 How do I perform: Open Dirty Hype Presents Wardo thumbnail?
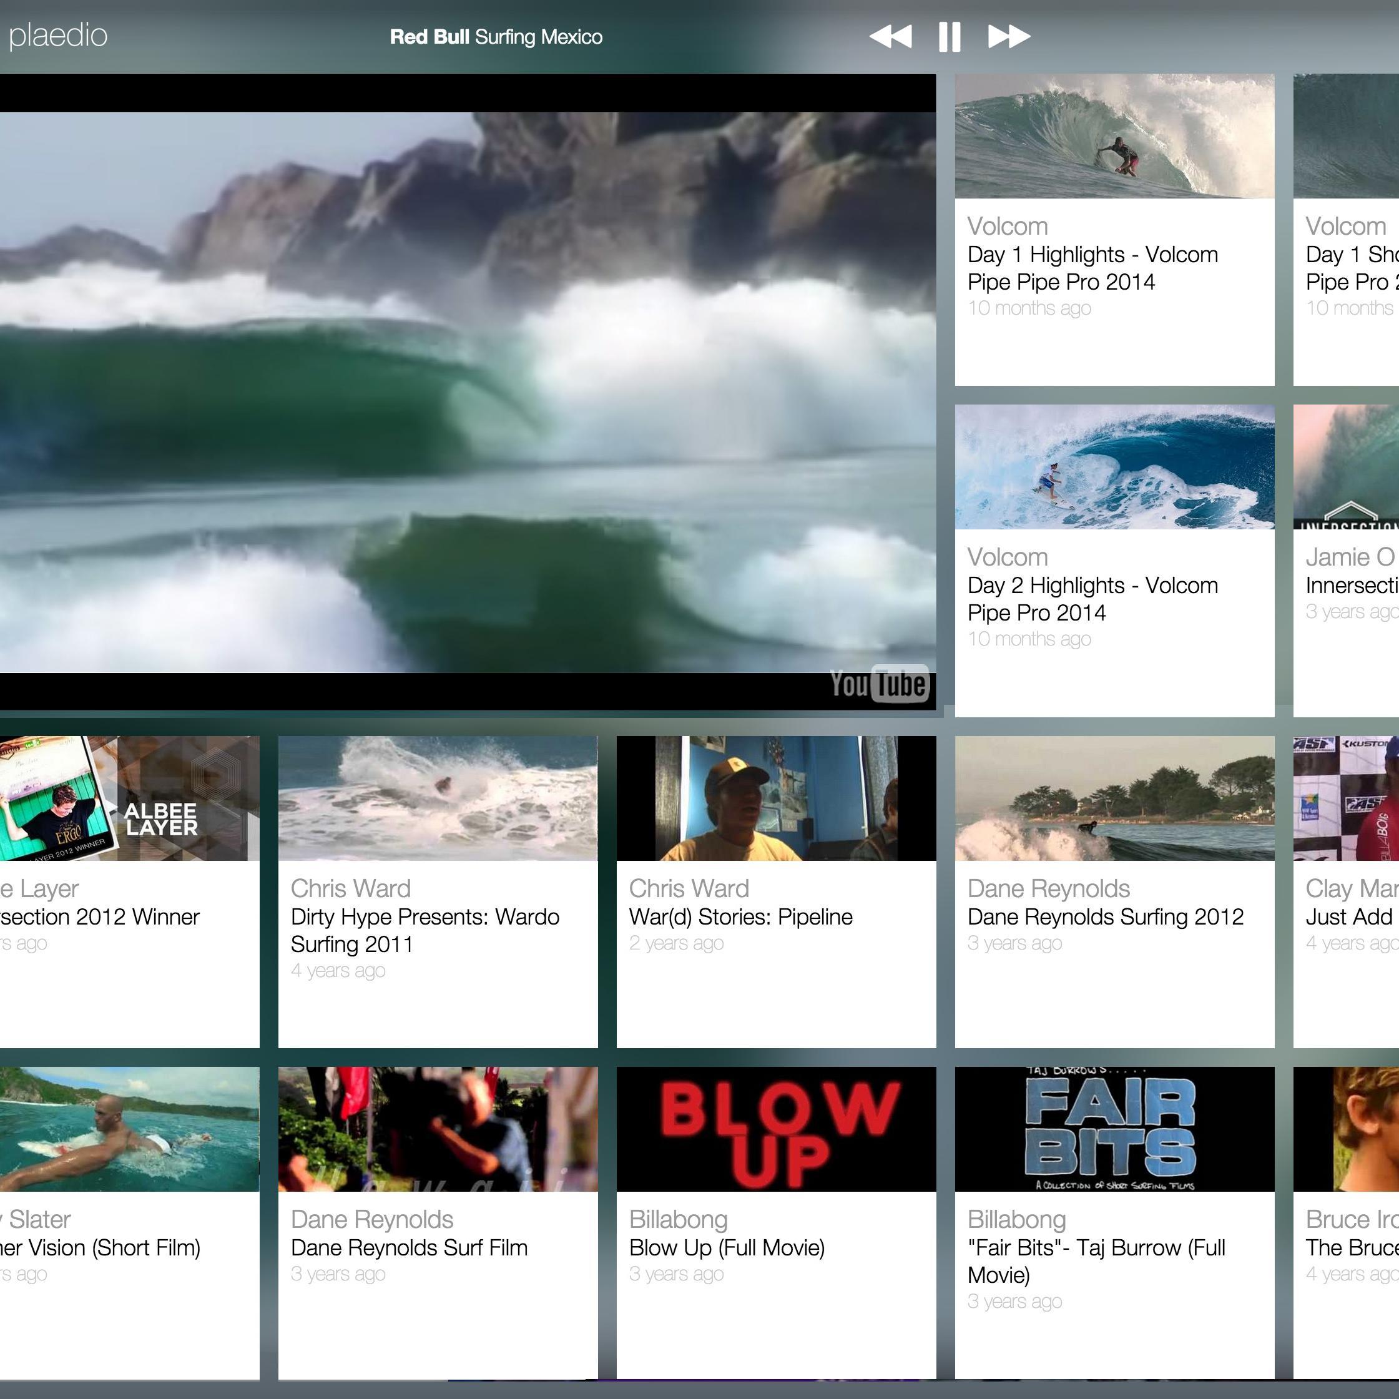[438, 798]
